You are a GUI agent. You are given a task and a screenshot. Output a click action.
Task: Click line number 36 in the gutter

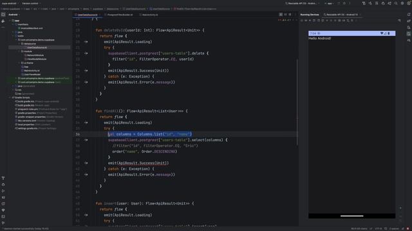tap(78, 134)
